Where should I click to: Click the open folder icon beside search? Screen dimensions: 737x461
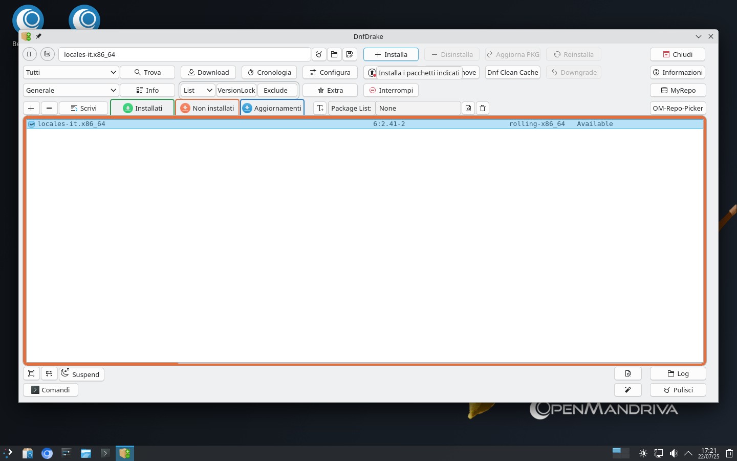click(x=334, y=54)
